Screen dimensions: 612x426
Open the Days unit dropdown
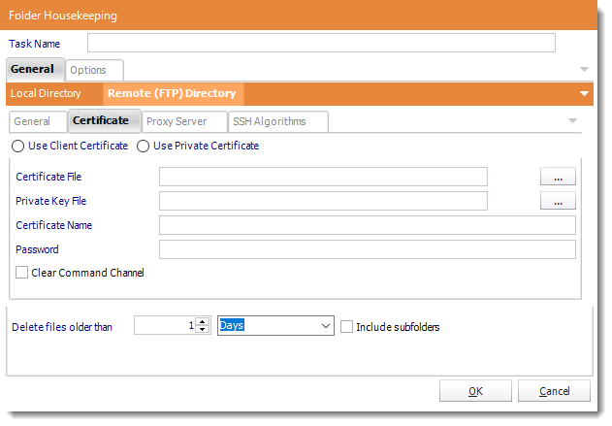tap(275, 326)
